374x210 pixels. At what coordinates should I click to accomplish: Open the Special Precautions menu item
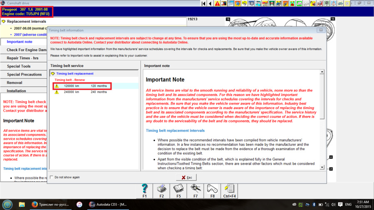pos(24,74)
